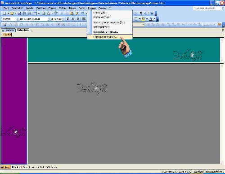Create a new page with the toolbar icon
Viewport: 225px width, 174px height.
point(4,13)
